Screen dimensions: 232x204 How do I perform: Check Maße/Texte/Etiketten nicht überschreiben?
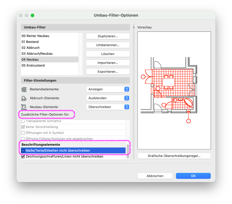[23, 151]
